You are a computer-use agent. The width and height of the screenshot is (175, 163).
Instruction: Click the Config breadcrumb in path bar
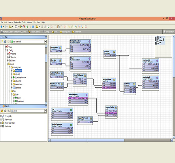[46, 32]
